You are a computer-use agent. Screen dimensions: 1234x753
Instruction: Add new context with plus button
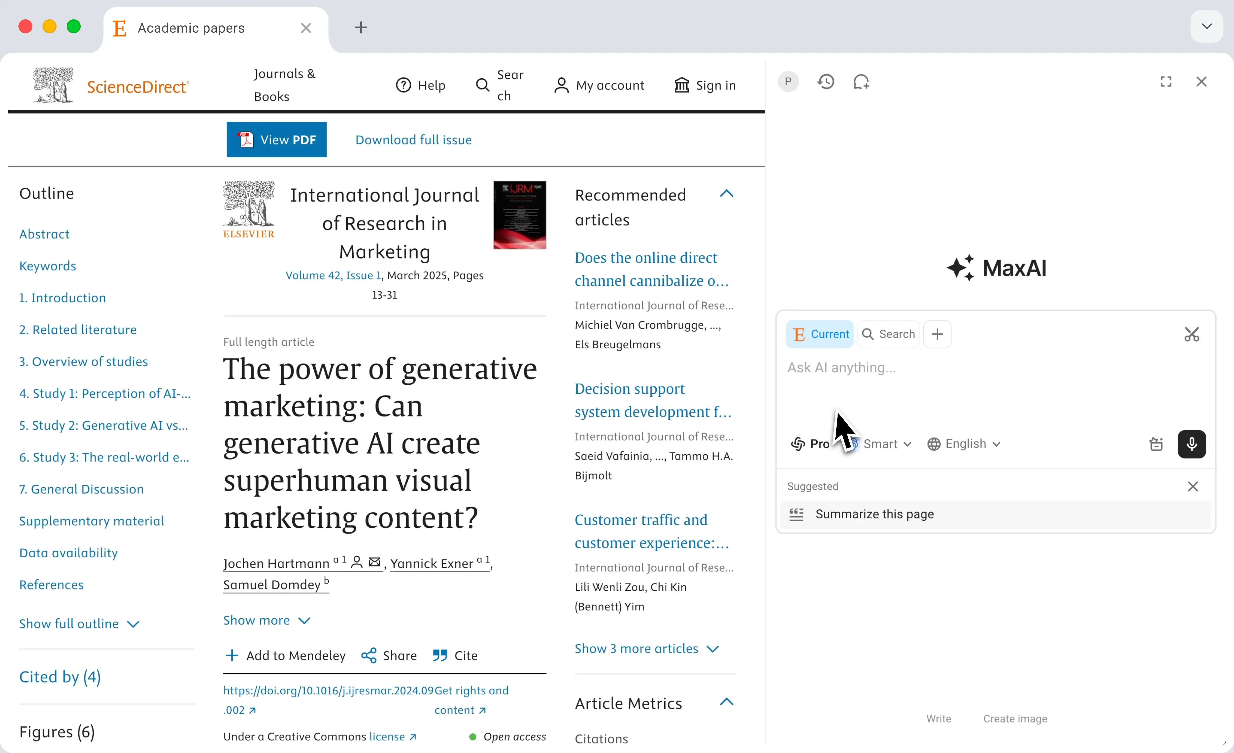(x=937, y=334)
